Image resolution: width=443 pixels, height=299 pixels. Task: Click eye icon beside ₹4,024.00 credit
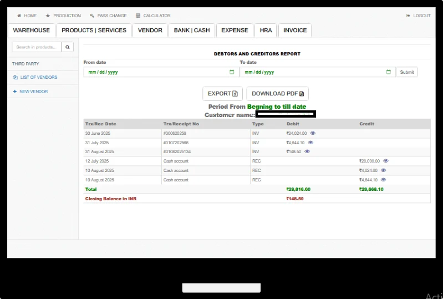click(x=383, y=170)
